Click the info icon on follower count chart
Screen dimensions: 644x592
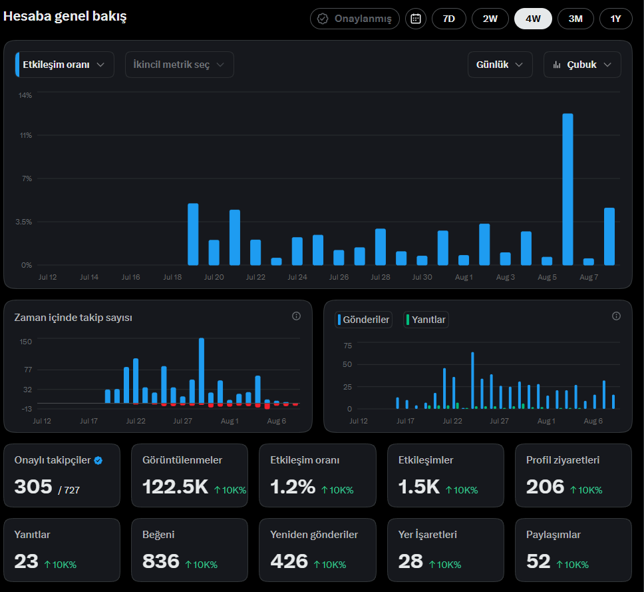point(296,316)
